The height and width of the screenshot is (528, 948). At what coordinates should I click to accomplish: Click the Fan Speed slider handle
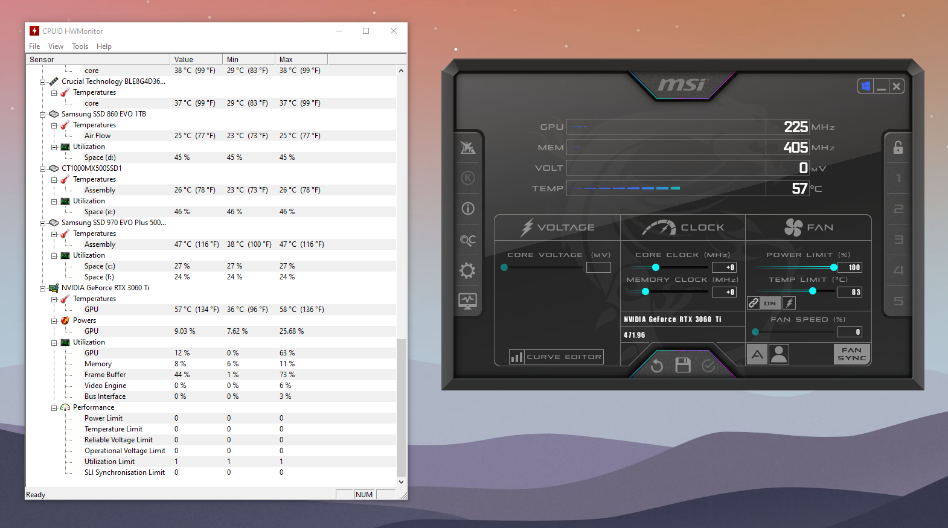[755, 332]
